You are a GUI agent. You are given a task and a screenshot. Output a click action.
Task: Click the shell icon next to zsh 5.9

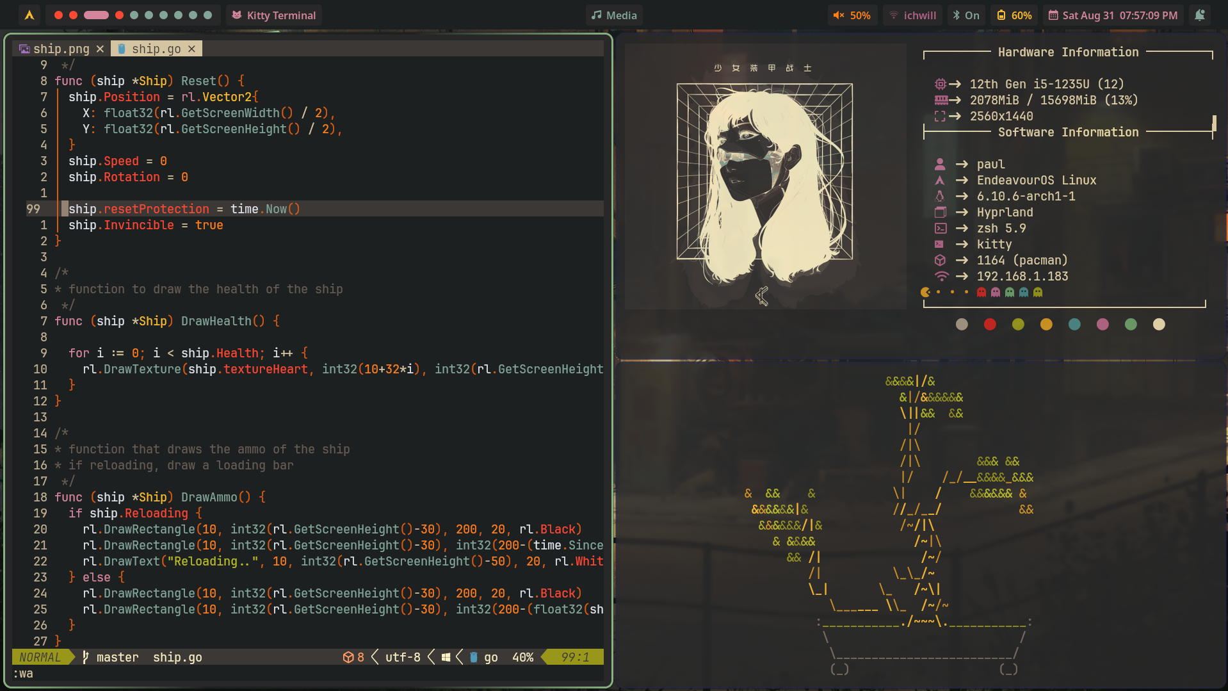[940, 228]
